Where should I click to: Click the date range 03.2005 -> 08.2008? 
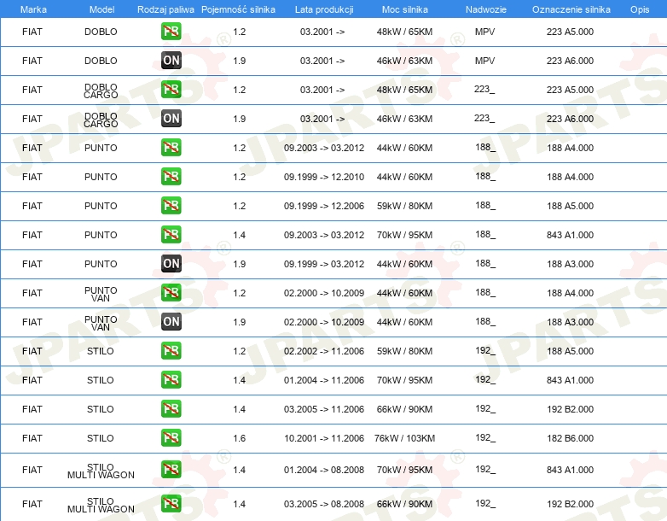coord(324,504)
